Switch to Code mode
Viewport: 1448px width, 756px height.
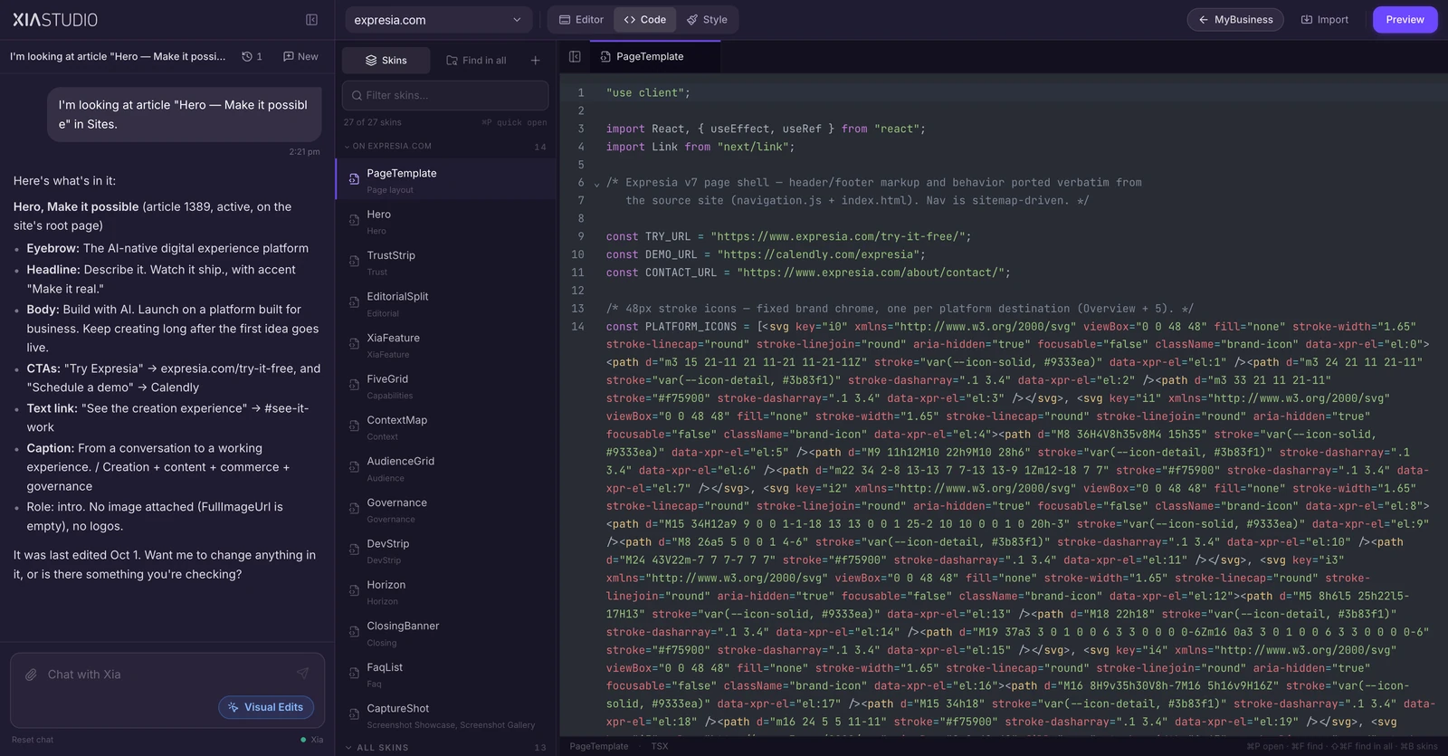tap(644, 20)
